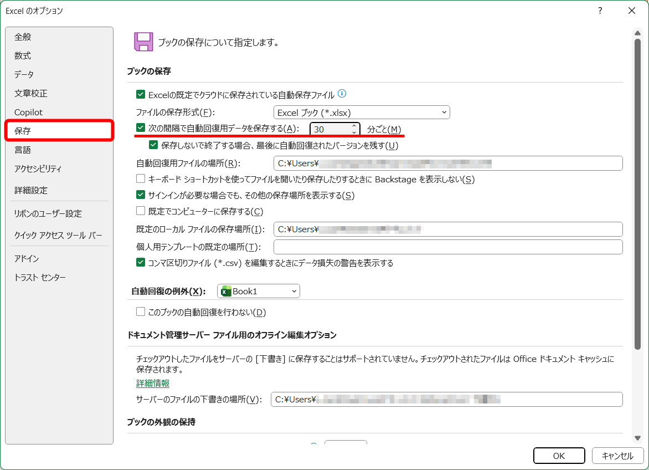Toggle off サインインが必要な場合でも保存場所を表示する

[140, 195]
